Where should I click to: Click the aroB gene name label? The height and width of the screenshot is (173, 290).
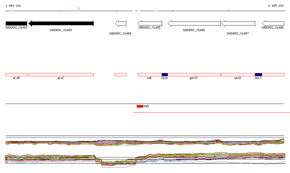point(16,78)
